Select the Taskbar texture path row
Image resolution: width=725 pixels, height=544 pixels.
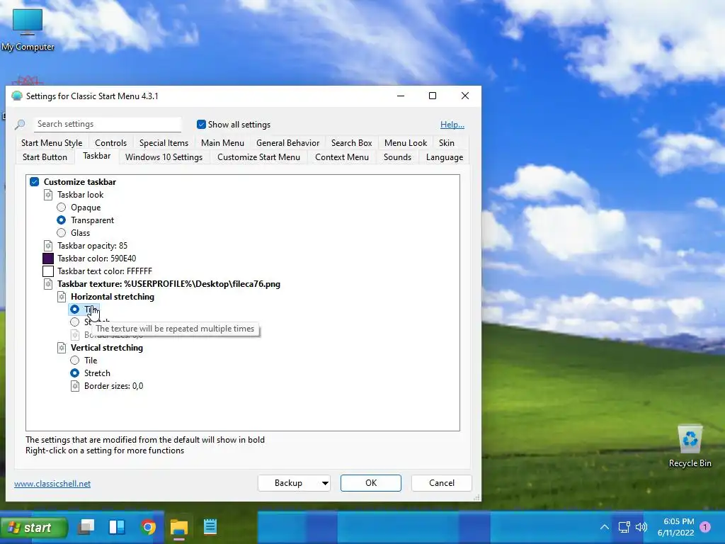(x=169, y=284)
